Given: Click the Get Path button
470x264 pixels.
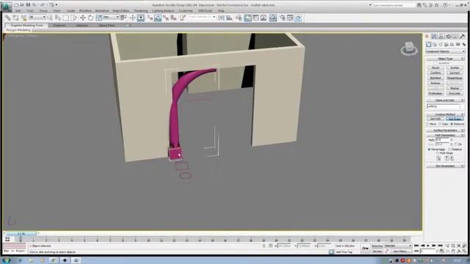Looking at the screenshot, I should pos(435,119).
